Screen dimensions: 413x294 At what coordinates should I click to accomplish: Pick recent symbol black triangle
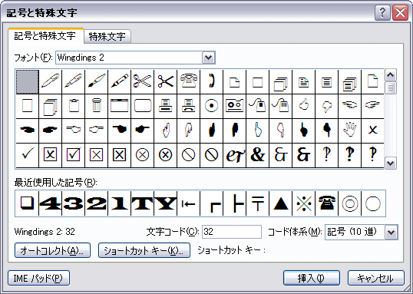tap(281, 203)
